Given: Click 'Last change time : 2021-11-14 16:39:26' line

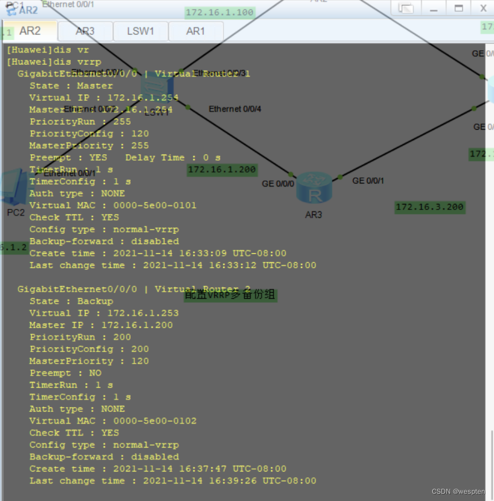Looking at the screenshot, I should tap(173, 481).
